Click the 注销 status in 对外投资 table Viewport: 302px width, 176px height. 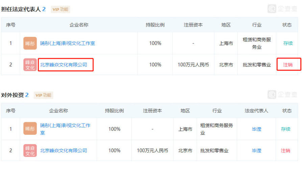coord(286,151)
